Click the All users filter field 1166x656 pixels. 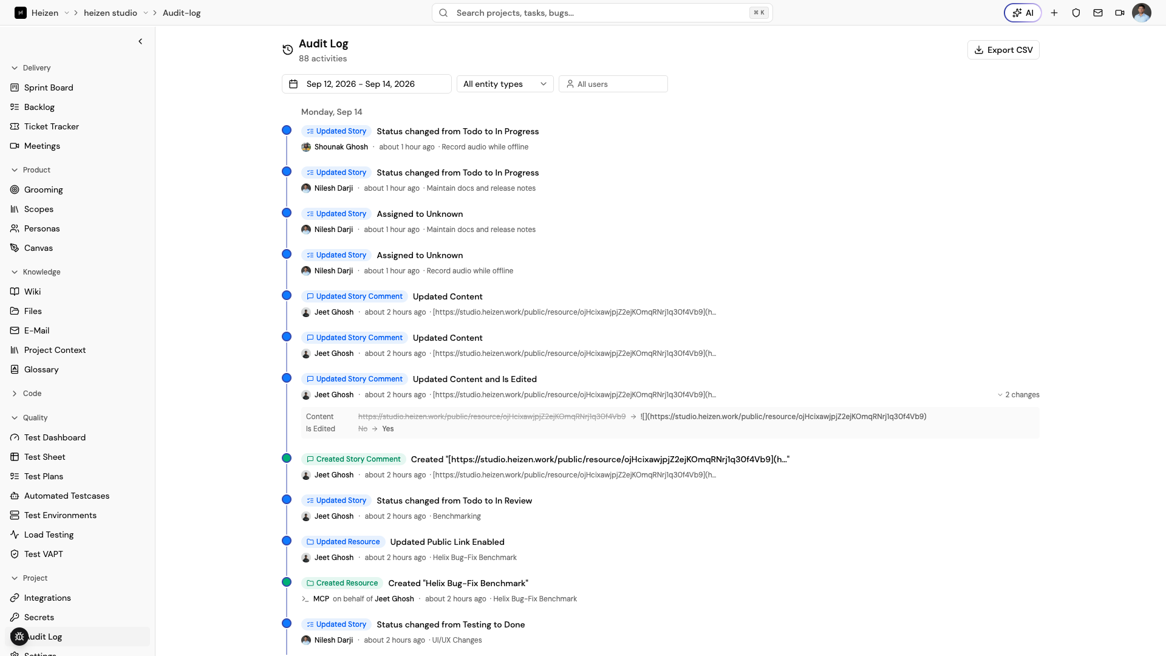coord(613,84)
